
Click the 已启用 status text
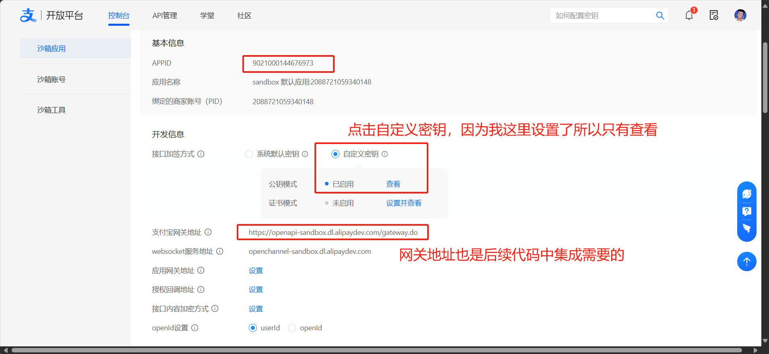(x=343, y=184)
